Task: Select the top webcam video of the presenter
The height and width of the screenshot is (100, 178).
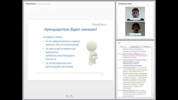Action: 135,14
